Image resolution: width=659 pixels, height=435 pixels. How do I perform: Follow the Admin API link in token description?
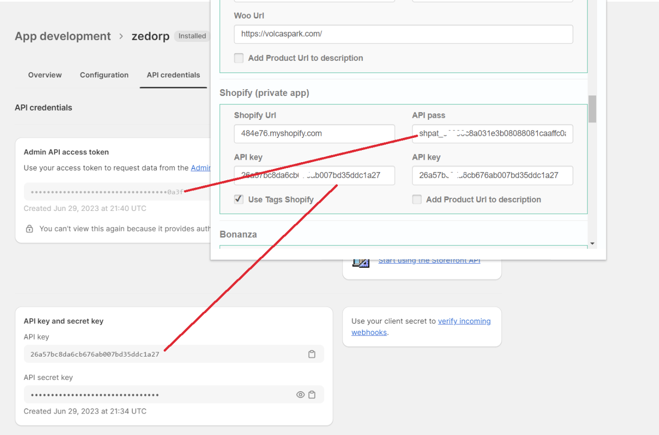click(200, 168)
